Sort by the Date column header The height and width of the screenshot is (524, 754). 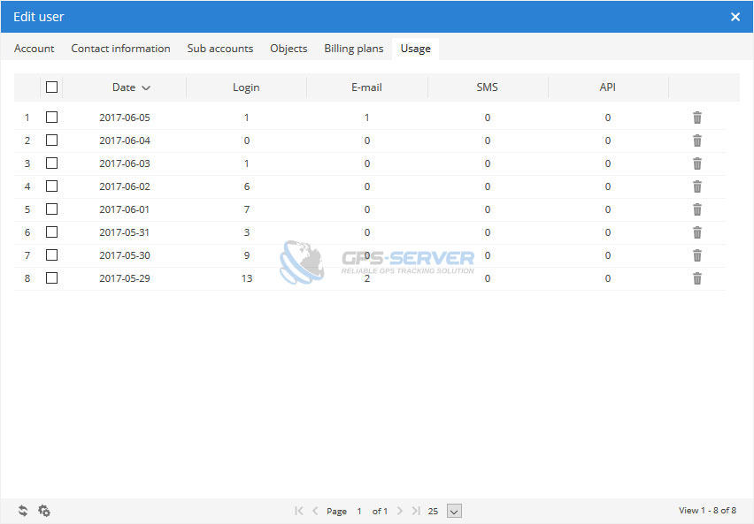point(124,87)
